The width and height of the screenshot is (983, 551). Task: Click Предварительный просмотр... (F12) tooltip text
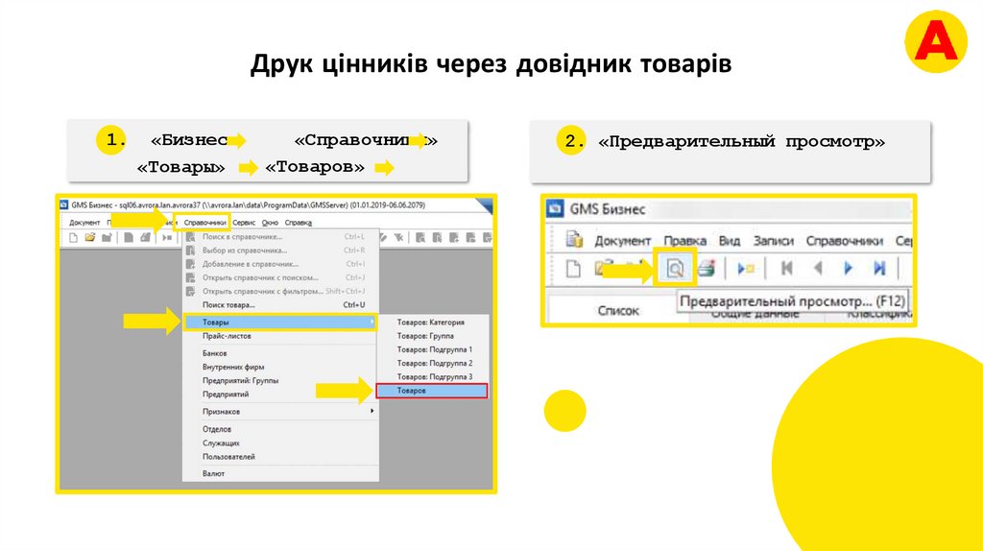[792, 301]
